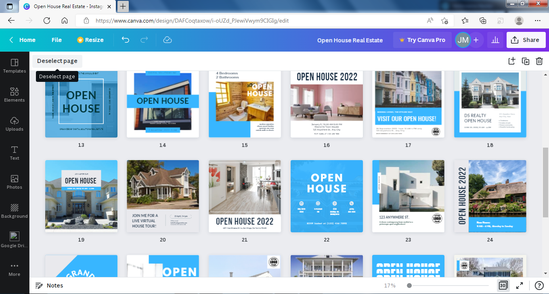
Task: Go to the browser home page
Action: click(65, 21)
